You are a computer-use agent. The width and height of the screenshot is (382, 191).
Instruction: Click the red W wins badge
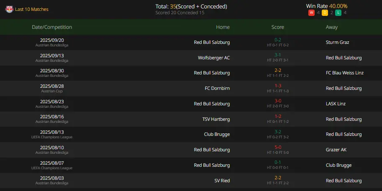(x=311, y=13)
